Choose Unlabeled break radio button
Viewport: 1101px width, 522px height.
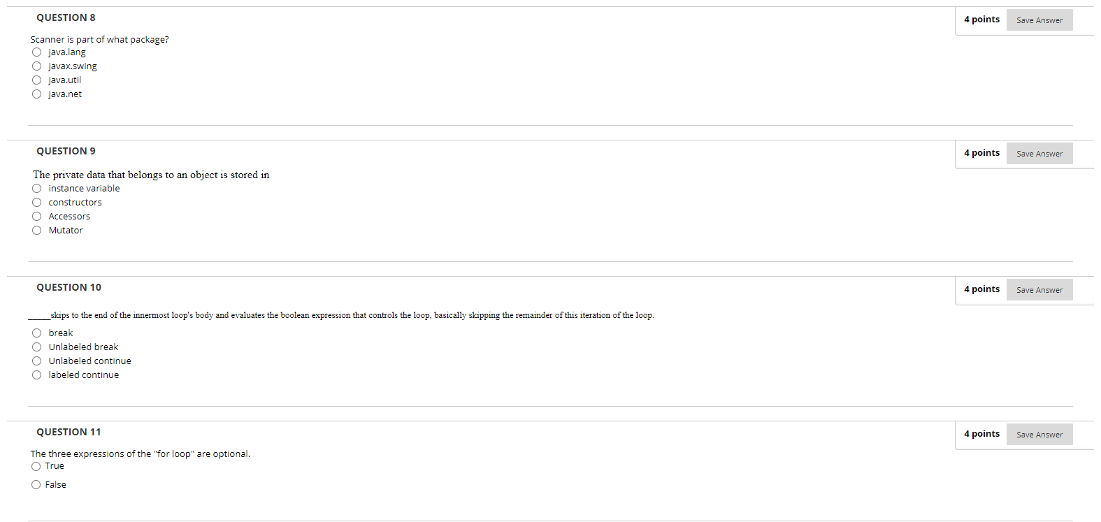tap(36, 347)
